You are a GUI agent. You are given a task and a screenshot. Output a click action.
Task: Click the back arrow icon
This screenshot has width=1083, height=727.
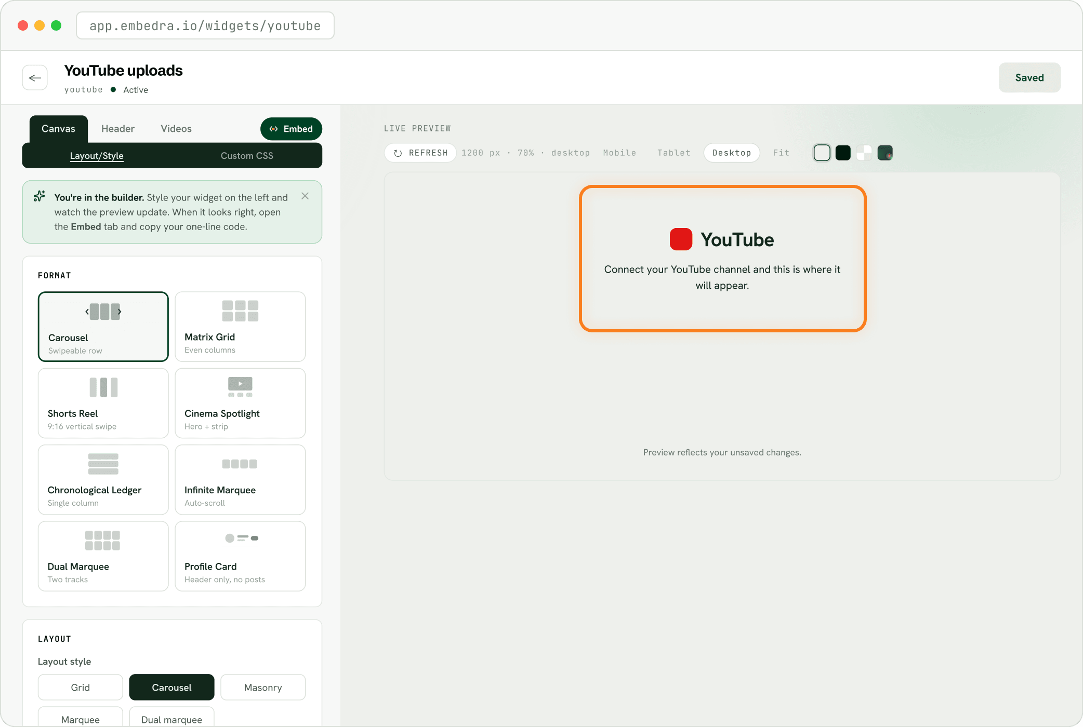point(35,78)
